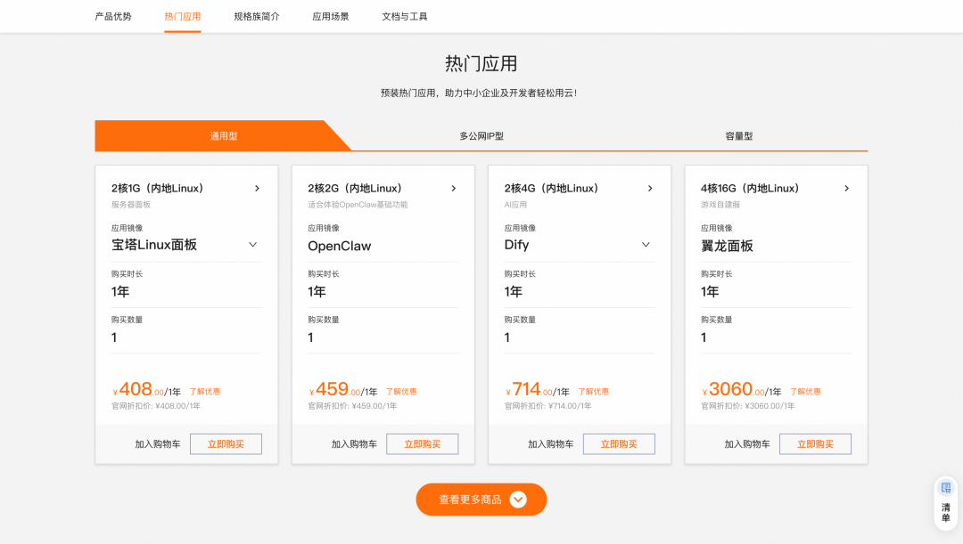The width and height of the screenshot is (963, 544).
Task: Click the down-arrow circle in 查看更多商品
Action: pyautogui.click(x=518, y=499)
